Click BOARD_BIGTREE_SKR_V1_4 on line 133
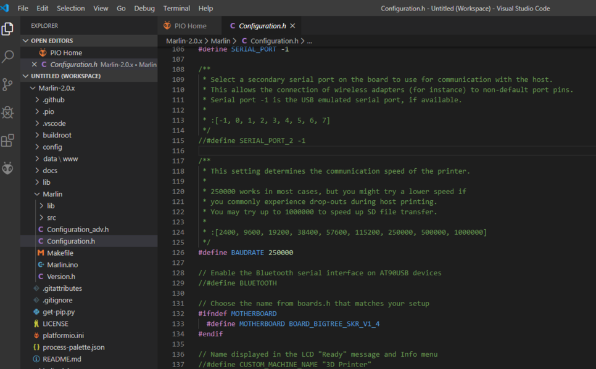 (334, 324)
